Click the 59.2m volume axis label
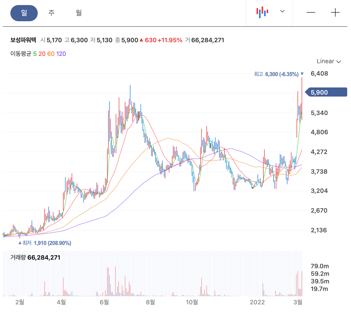Viewport: 351px width, 318px height. [320, 274]
